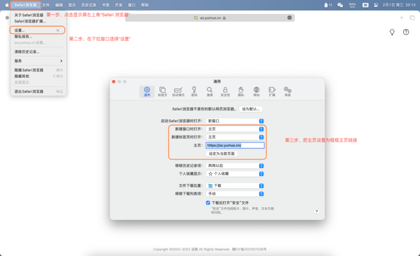Open the 移除历史记录项 dropdown
420x256 pixels.
pyautogui.click(x=235, y=165)
